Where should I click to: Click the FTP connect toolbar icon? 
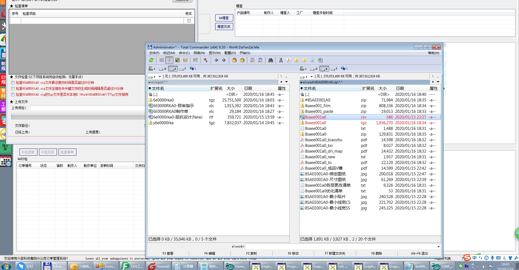(x=252, y=60)
